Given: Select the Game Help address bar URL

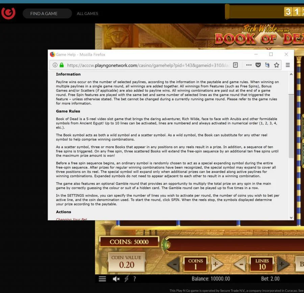Looking at the screenshot, I should pos(148,65).
